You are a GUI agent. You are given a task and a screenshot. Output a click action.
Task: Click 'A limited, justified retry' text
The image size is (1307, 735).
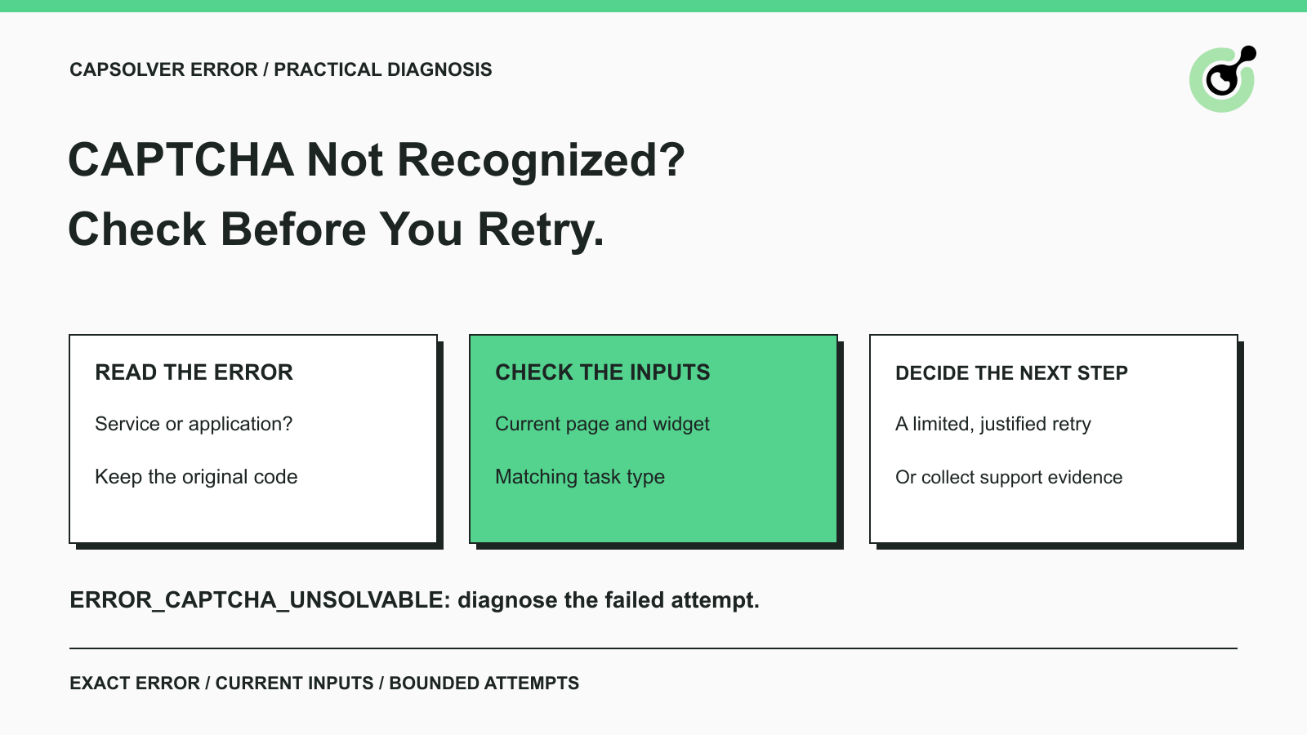(x=993, y=424)
